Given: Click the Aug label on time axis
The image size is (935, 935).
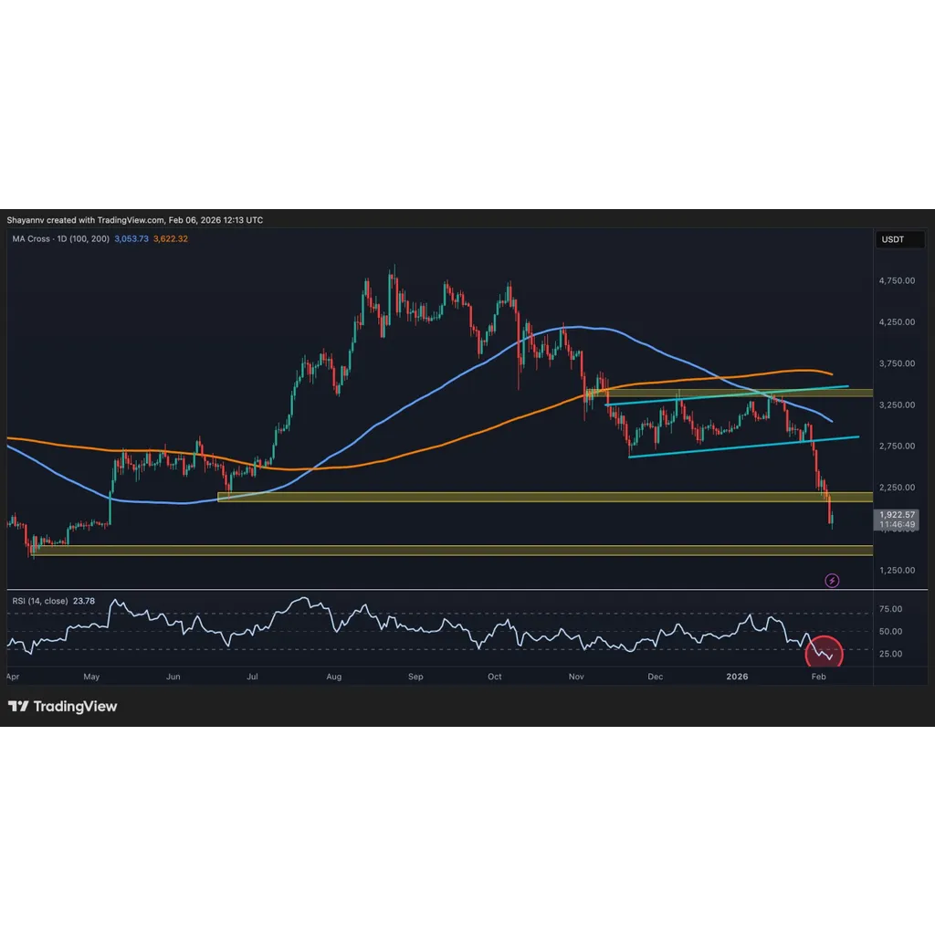Looking at the screenshot, I should pos(334,677).
